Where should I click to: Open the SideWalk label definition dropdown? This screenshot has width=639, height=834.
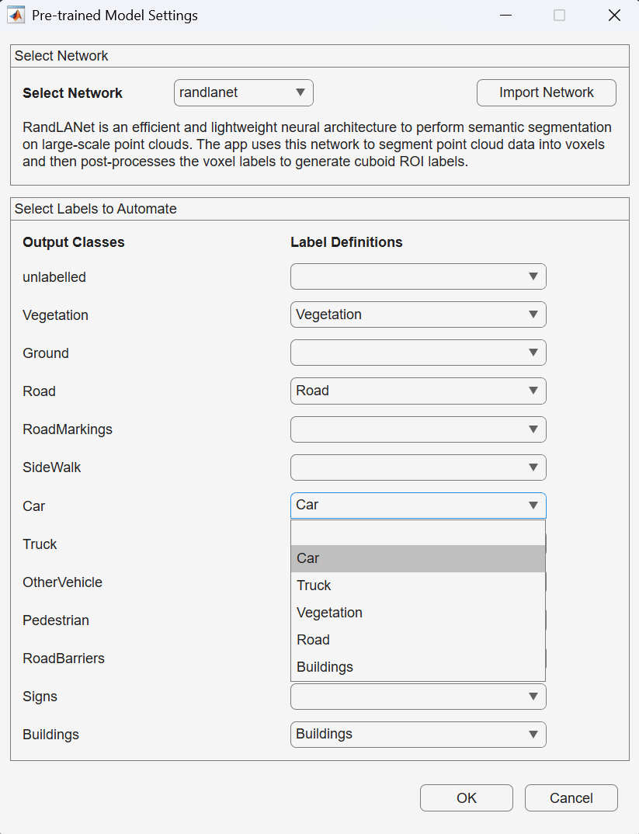coord(418,467)
